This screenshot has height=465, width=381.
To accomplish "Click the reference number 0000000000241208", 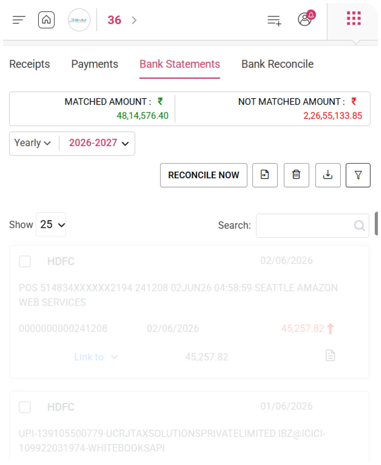I will tap(63, 328).
